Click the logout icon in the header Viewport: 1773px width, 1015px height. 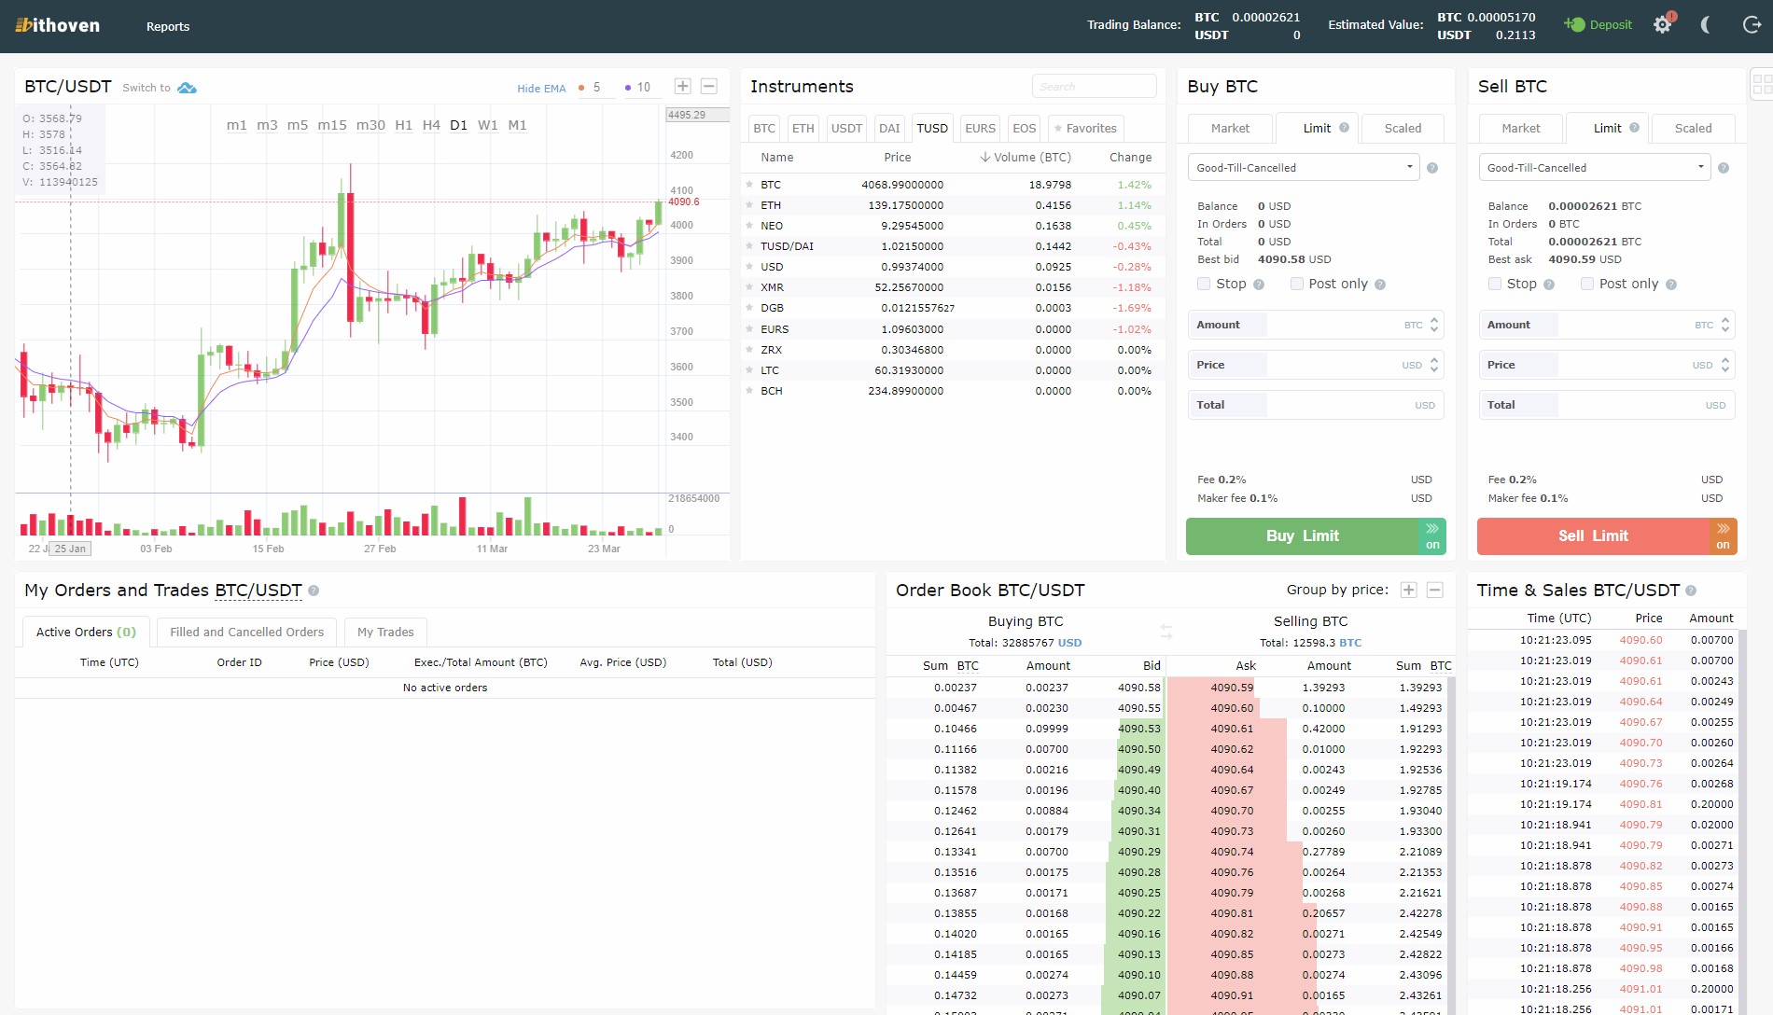point(1752,25)
